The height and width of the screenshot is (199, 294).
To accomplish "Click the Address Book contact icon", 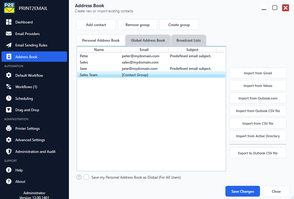I will 9,57.
